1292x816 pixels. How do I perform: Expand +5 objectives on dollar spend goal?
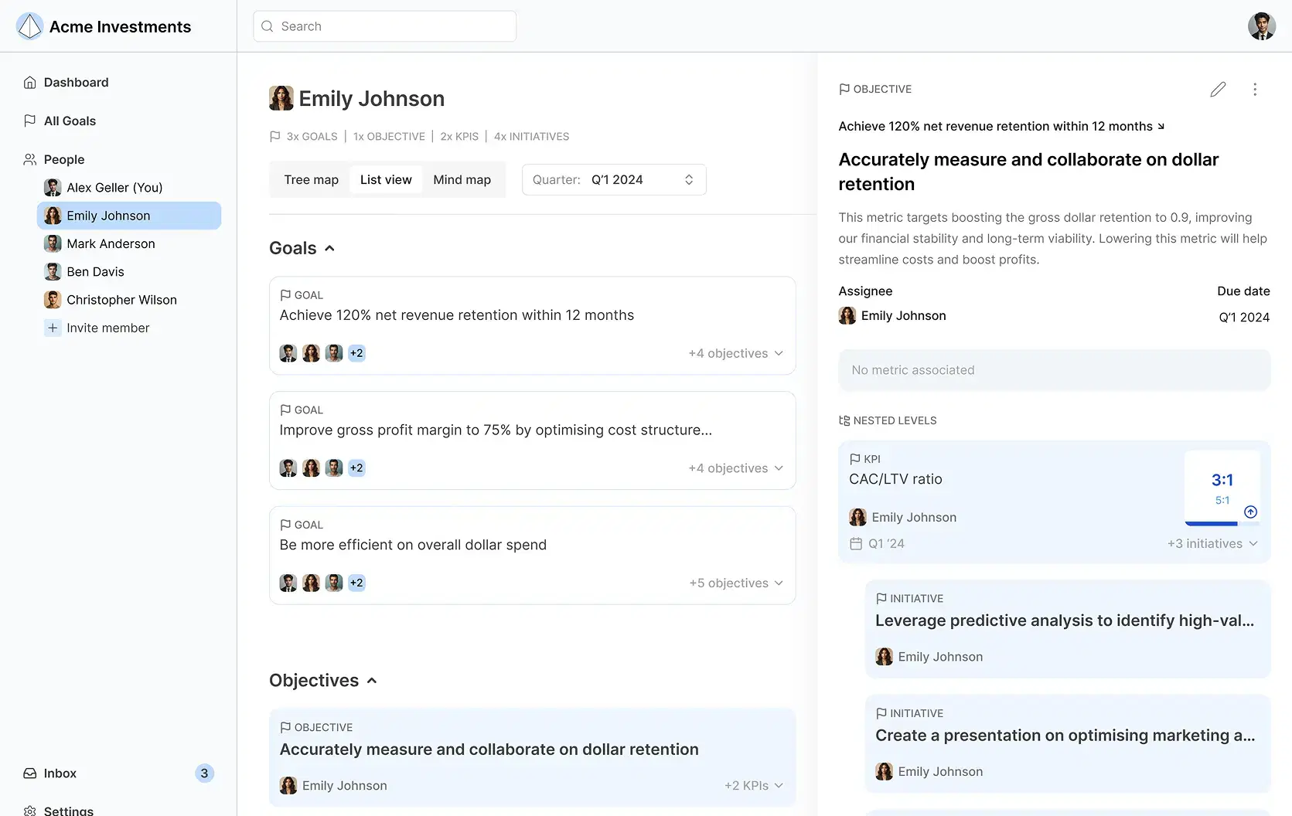(736, 583)
